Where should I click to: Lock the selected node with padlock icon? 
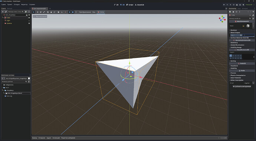click(x=51, y=12)
